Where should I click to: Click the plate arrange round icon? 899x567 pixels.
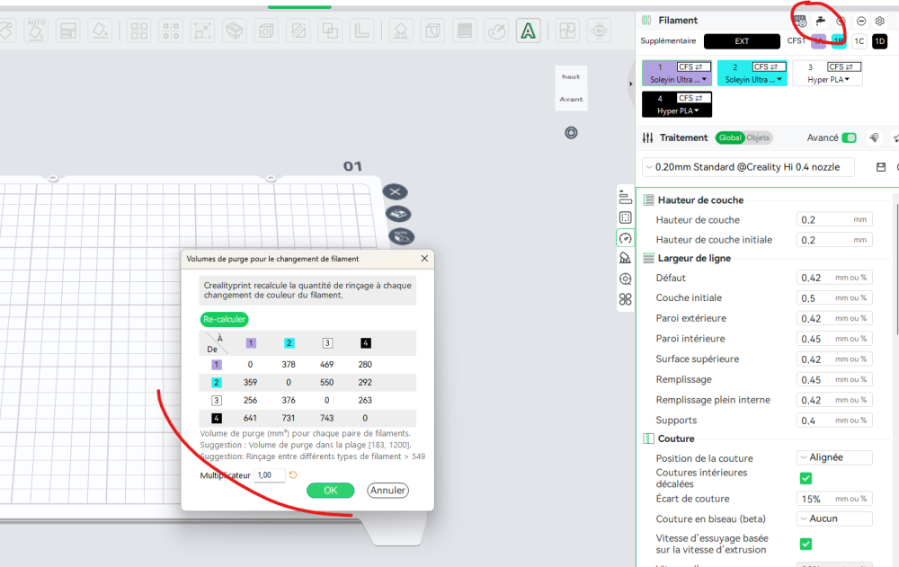pos(398,215)
